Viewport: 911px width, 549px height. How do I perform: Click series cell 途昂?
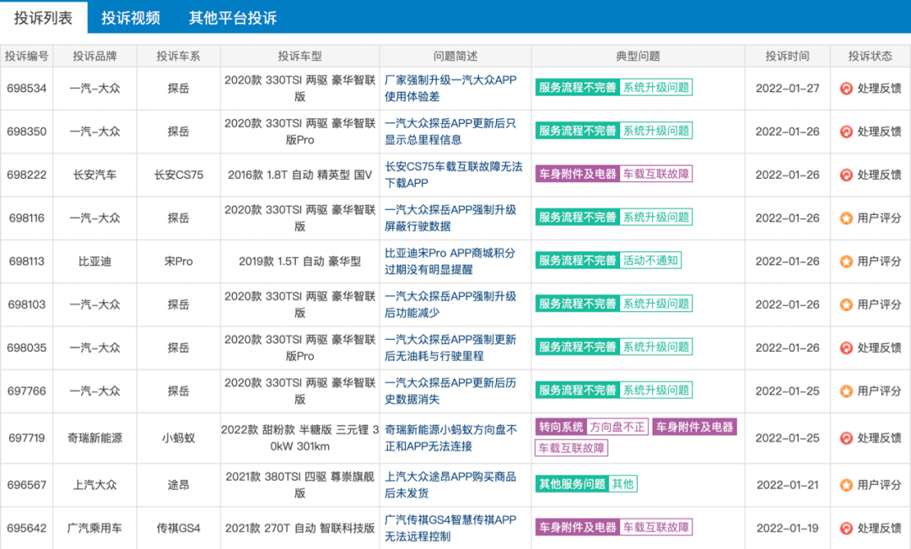click(x=178, y=485)
